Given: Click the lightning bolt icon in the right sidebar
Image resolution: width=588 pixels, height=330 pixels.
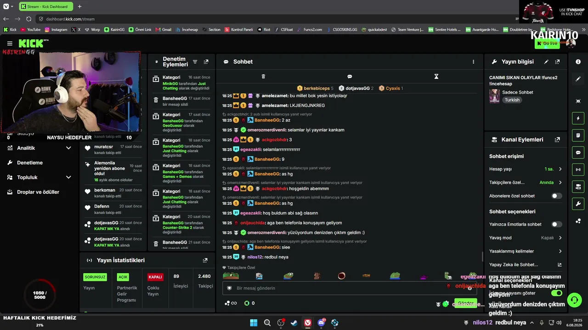Looking at the screenshot, I should (578, 118).
